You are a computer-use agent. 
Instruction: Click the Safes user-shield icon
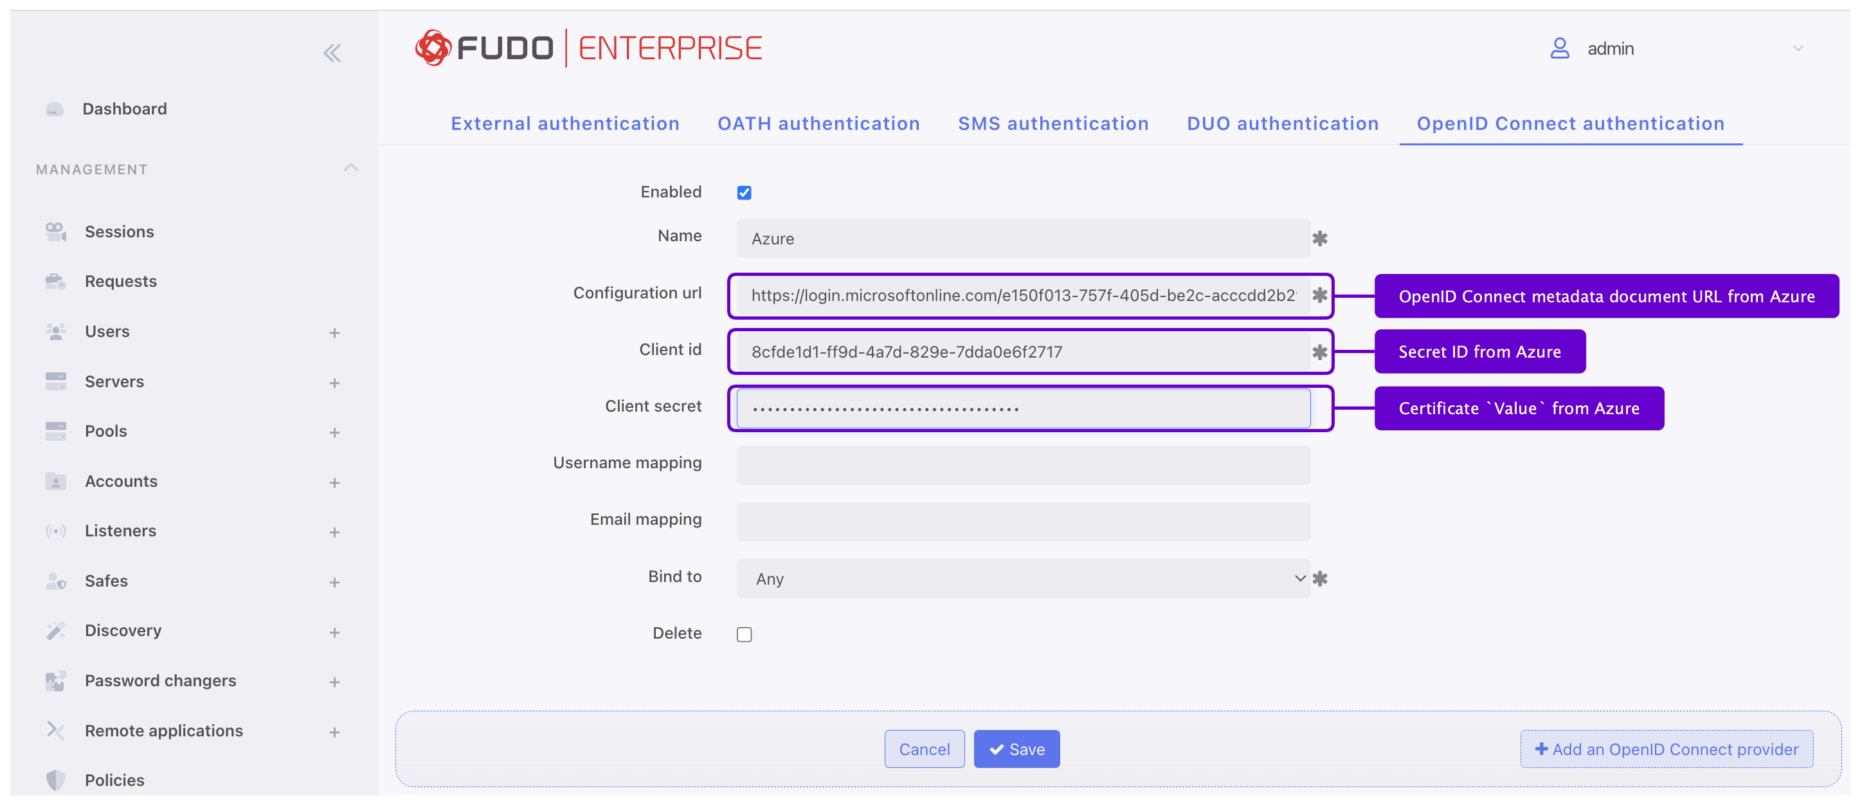[55, 581]
